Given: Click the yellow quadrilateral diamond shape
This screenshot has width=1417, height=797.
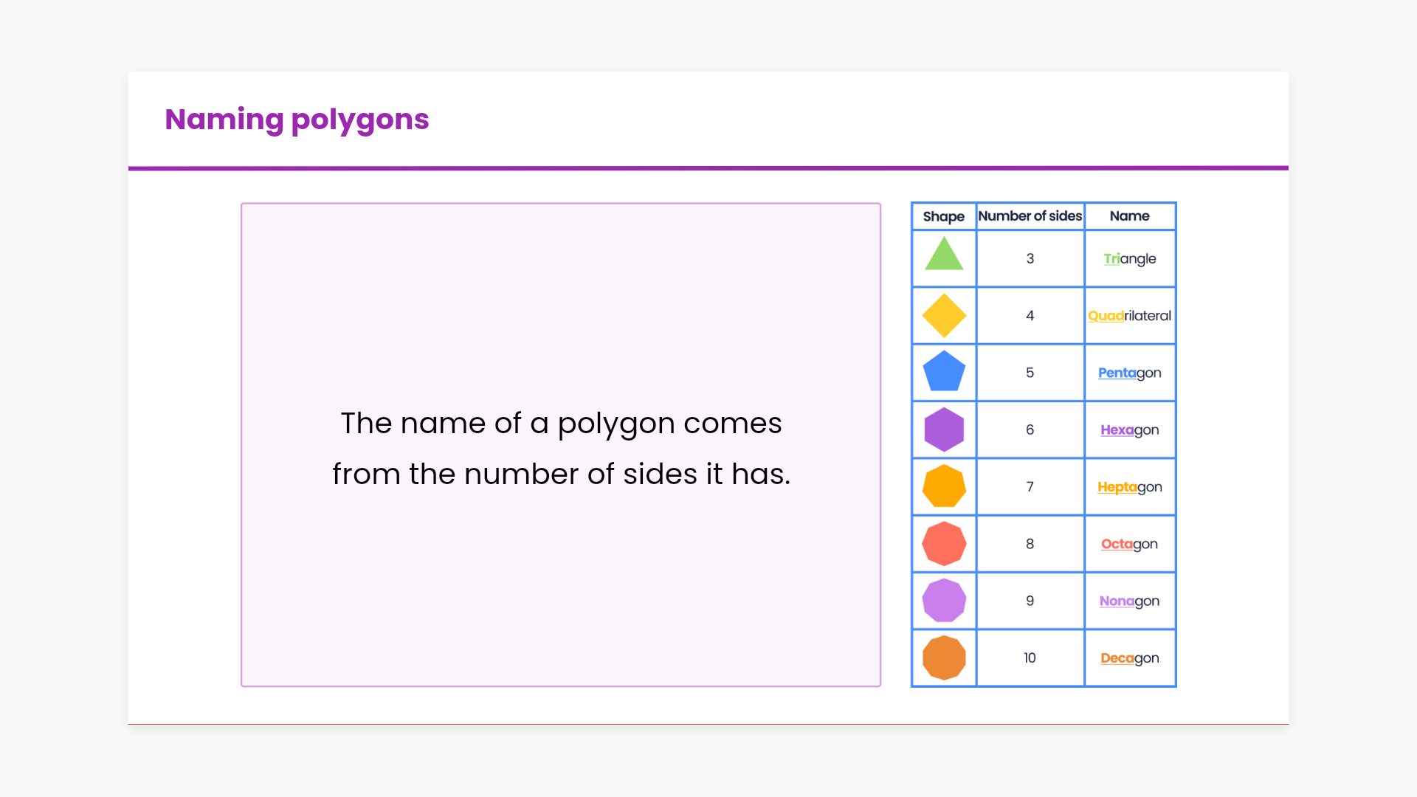Looking at the screenshot, I should point(944,316).
